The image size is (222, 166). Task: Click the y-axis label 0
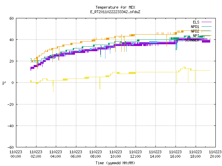(x=13, y=83)
